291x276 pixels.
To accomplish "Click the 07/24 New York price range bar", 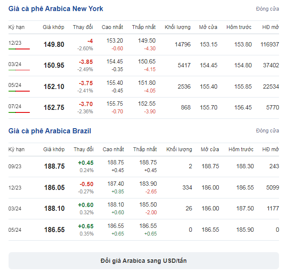I will (x=19, y=112).
